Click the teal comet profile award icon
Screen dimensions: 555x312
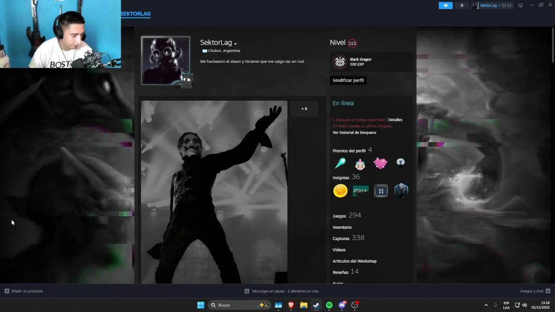pos(340,164)
